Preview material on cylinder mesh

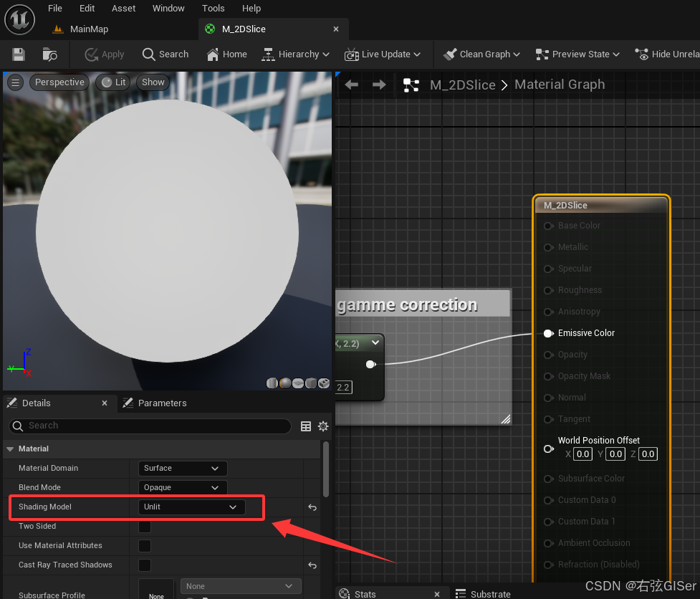[272, 383]
